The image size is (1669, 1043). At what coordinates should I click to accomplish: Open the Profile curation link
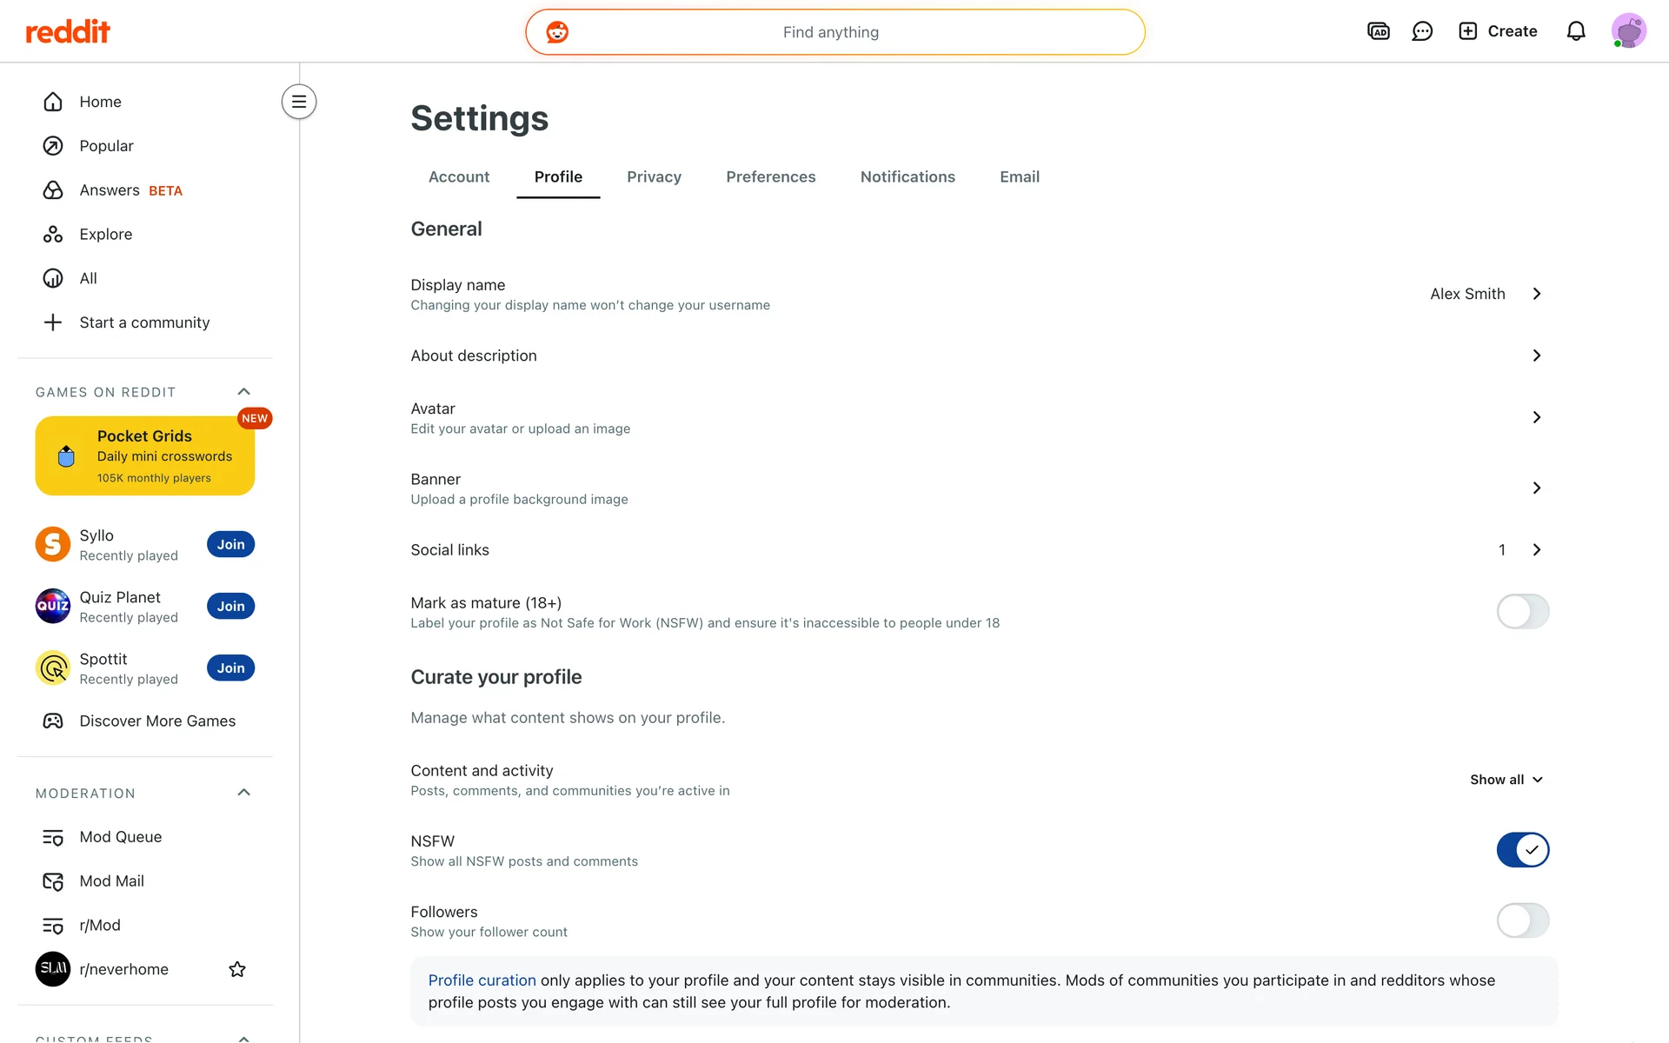point(482,980)
